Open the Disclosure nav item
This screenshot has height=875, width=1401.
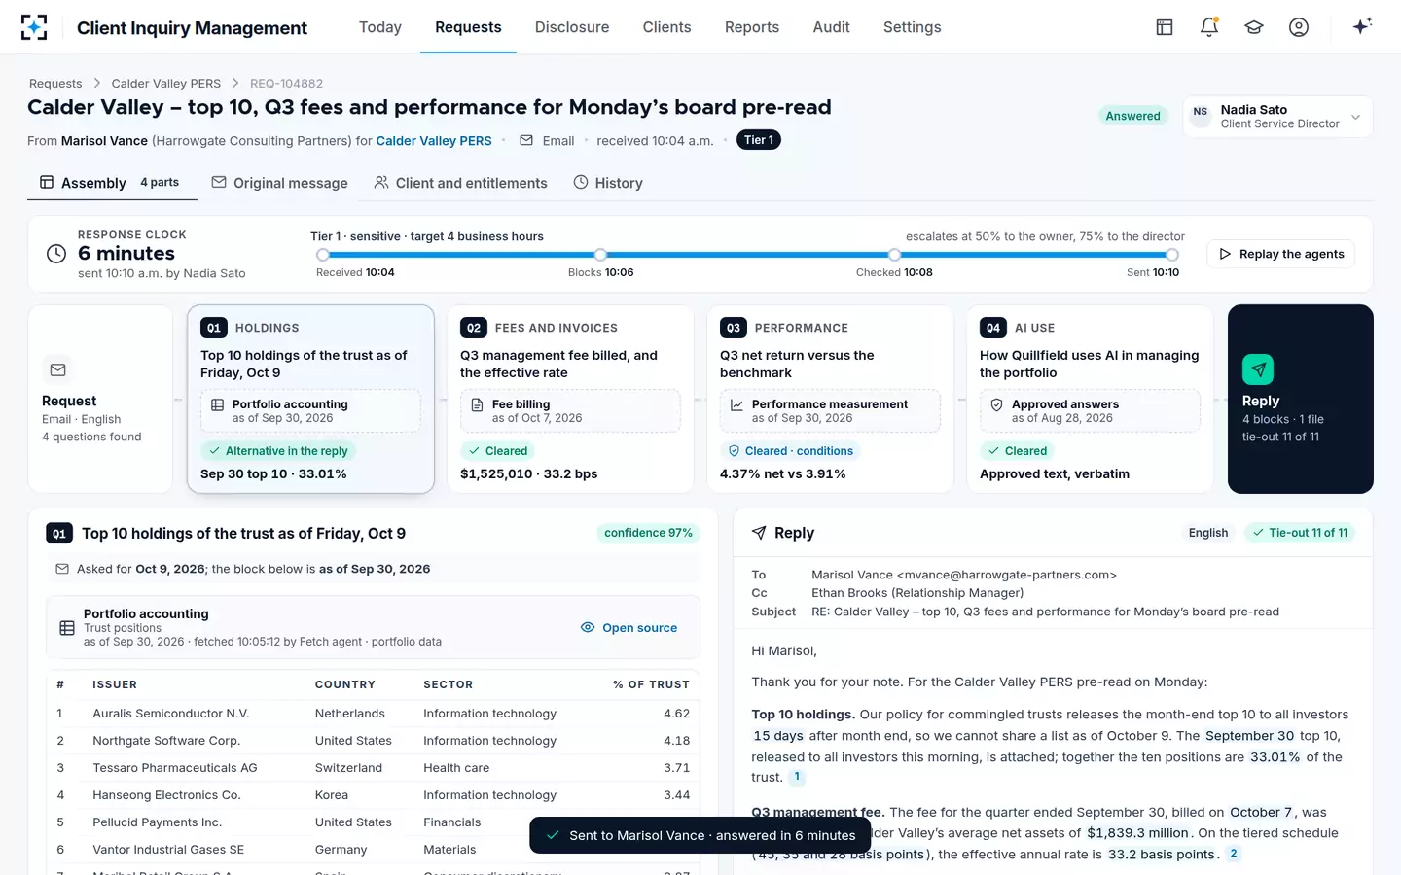tap(572, 27)
